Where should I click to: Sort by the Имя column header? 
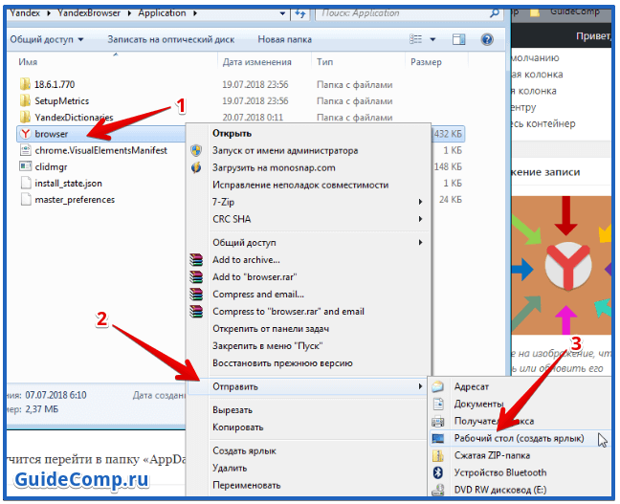pyautogui.click(x=28, y=62)
